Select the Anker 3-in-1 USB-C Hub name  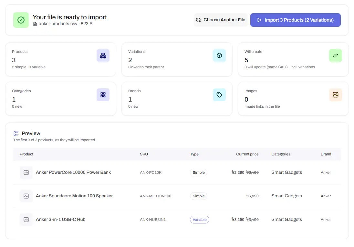pos(61,219)
